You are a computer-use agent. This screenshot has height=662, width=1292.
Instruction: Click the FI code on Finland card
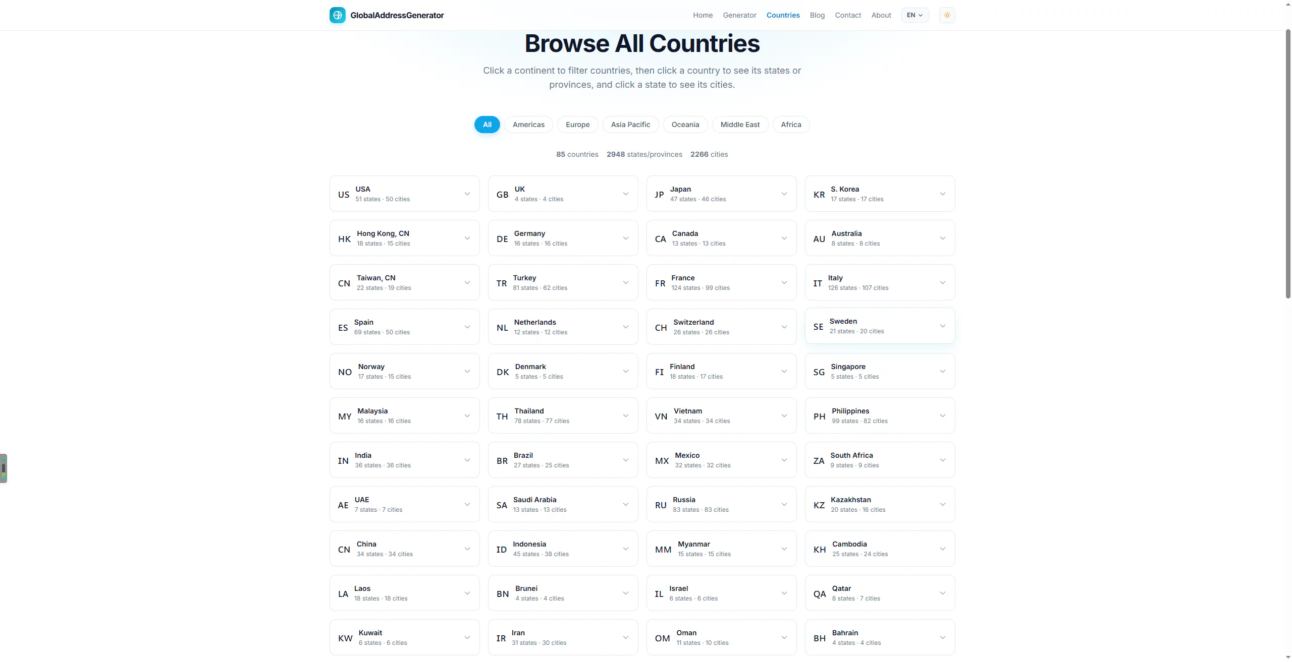tap(659, 372)
